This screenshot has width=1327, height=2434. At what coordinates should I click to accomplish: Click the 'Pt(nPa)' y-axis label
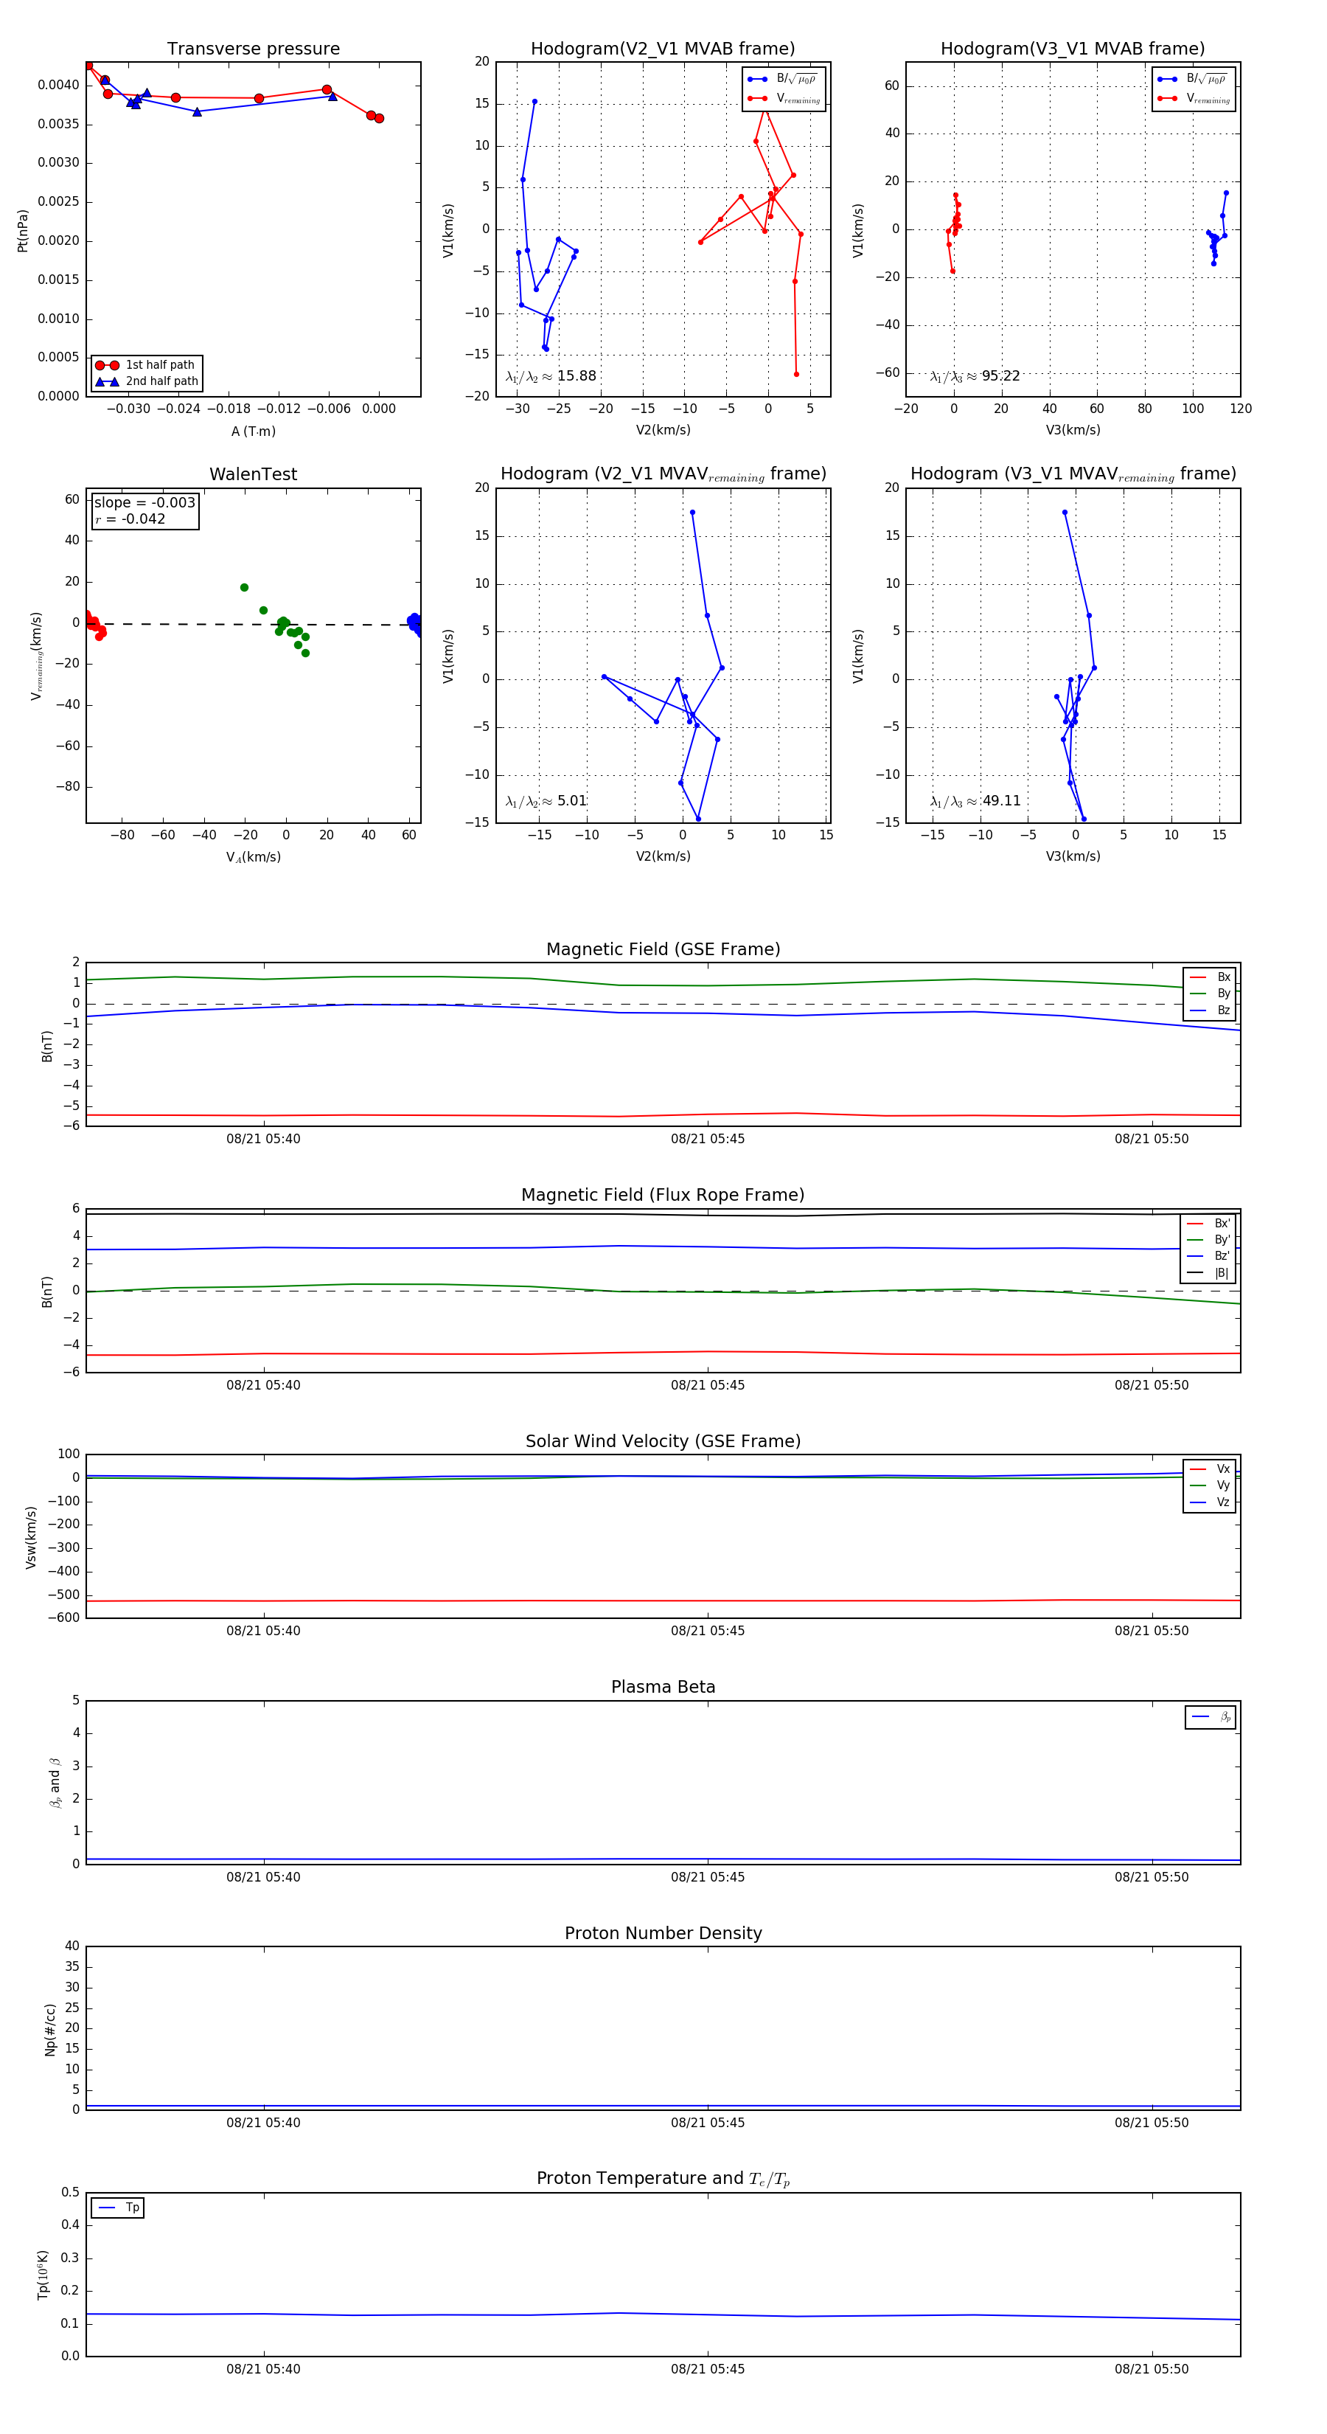click(x=23, y=231)
